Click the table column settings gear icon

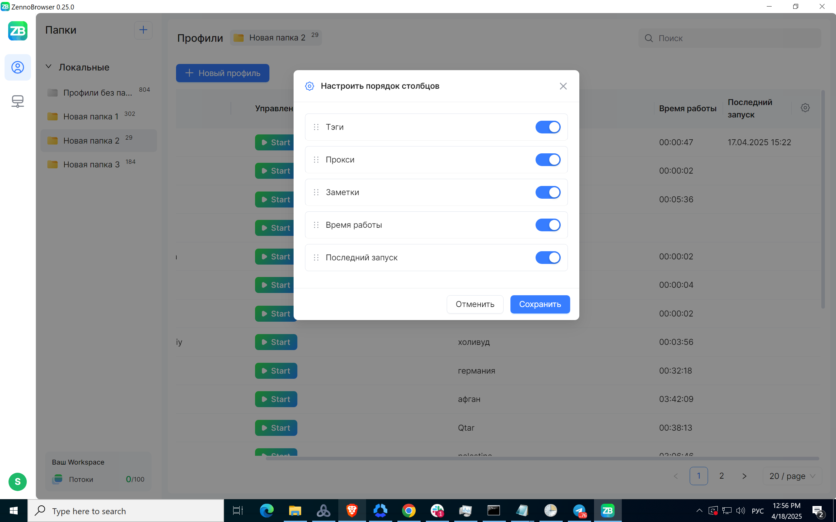click(x=805, y=108)
